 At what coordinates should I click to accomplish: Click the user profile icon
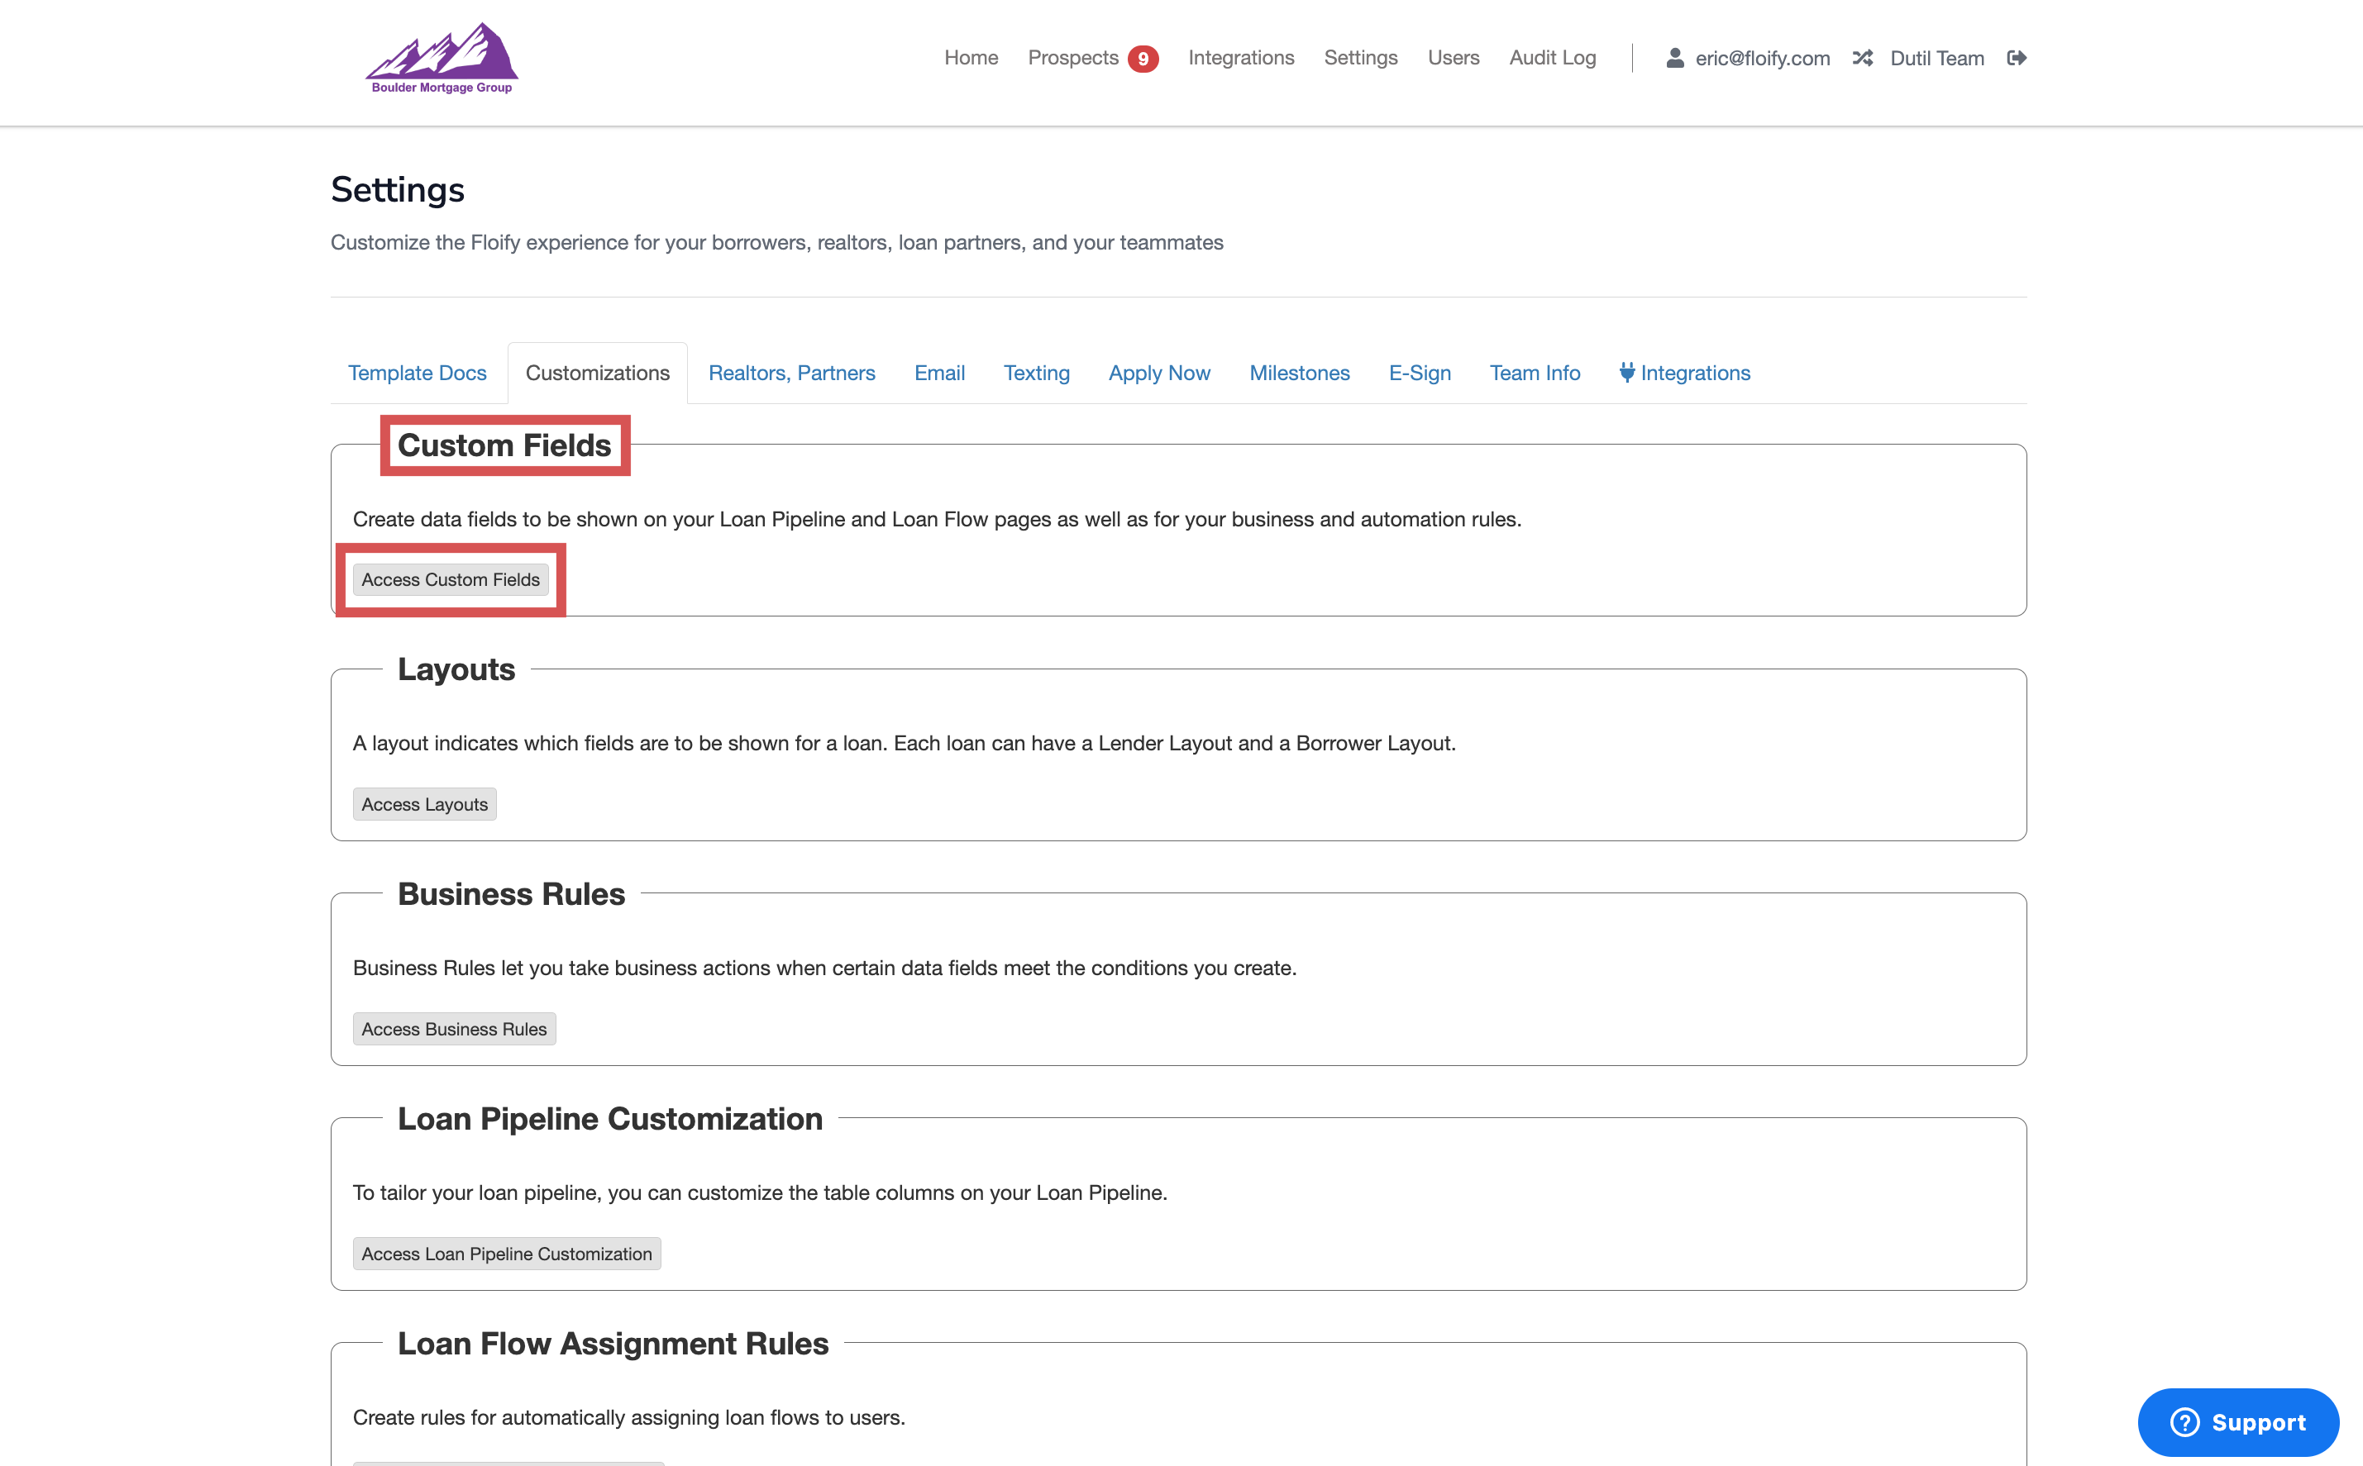1674,58
